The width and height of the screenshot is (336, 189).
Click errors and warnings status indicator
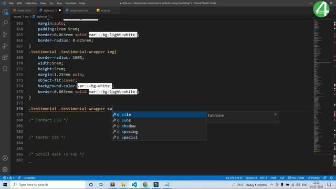pos(8,178)
